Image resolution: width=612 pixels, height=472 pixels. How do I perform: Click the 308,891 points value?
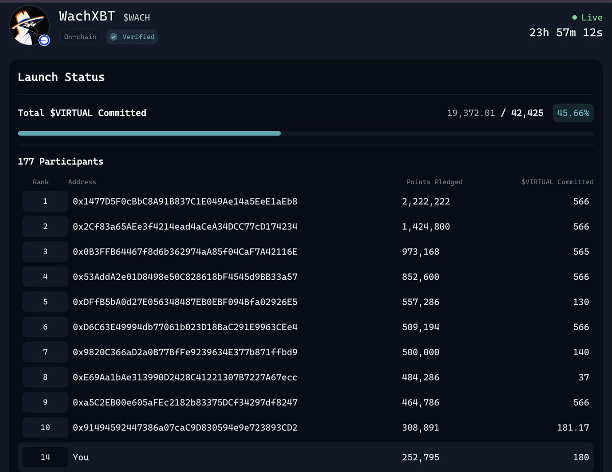(x=420, y=428)
